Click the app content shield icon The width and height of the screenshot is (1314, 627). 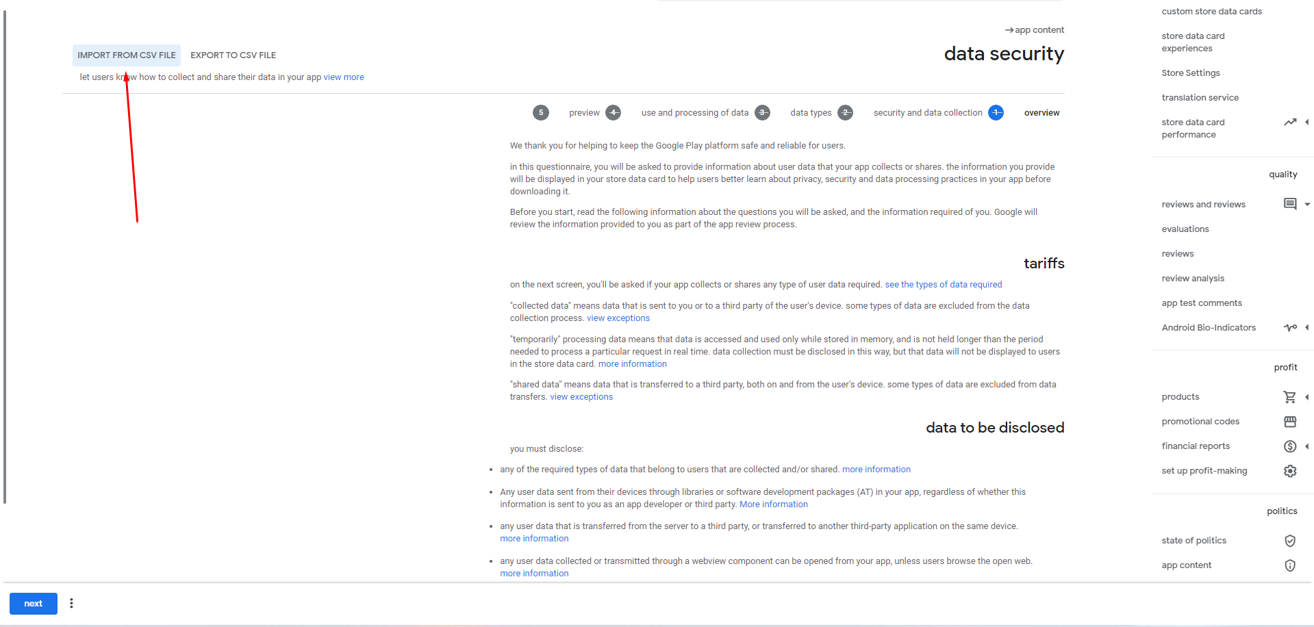click(1290, 565)
